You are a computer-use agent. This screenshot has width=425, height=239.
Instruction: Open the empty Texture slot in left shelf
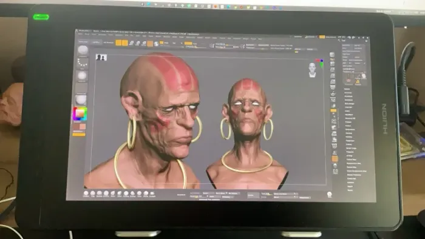(81, 88)
